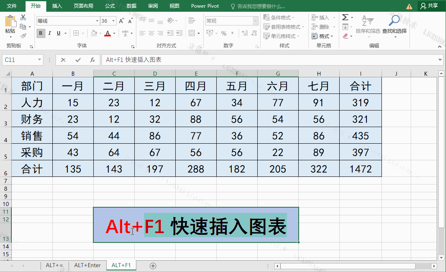Screen dimensions: 446x272
Task: Click the Clear eraser icon
Action: point(345,36)
